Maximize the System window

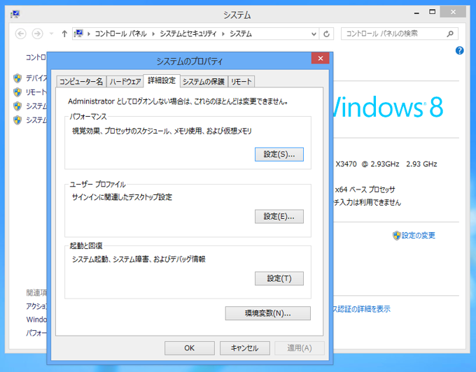pyautogui.click(x=433, y=12)
